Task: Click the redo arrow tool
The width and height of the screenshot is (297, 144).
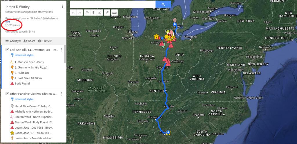Action: point(80,13)
